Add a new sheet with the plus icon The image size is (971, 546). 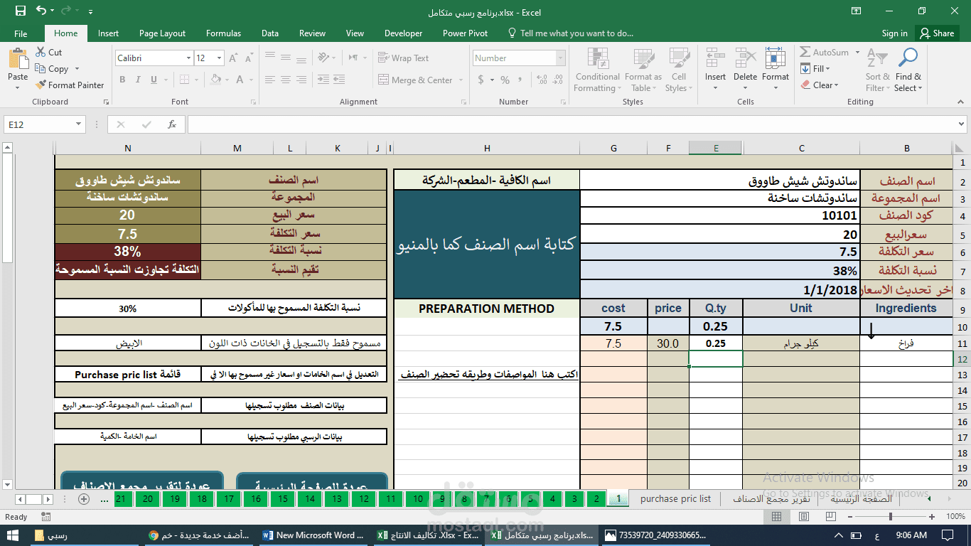point(83,499)
